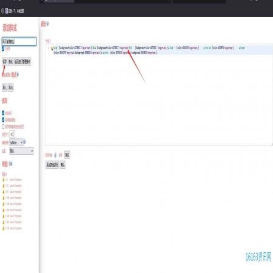Open the theme dropdown below the keymap selector
The height and width of the screenshot is (273, 273).
click(x=21, y=150)
